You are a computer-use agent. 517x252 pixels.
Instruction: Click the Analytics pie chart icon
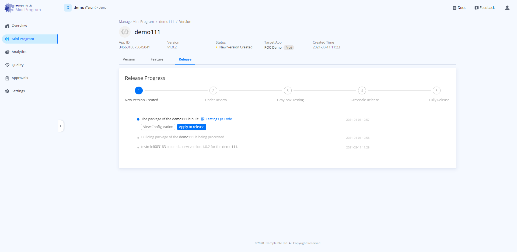click(x=7, y=52)
